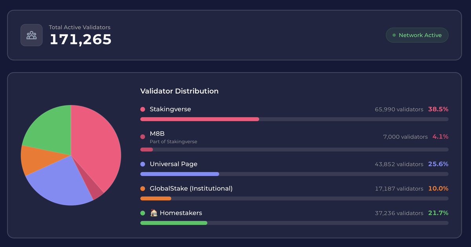Click the Part of Stakingverse subtitle
This screenshot has height=247, width=471.
click(173, 141)
